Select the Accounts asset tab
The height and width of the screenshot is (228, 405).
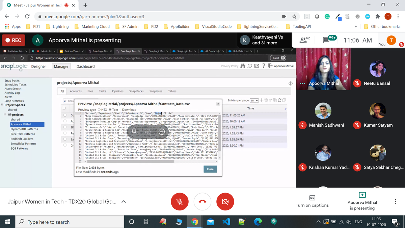point(76,91)
